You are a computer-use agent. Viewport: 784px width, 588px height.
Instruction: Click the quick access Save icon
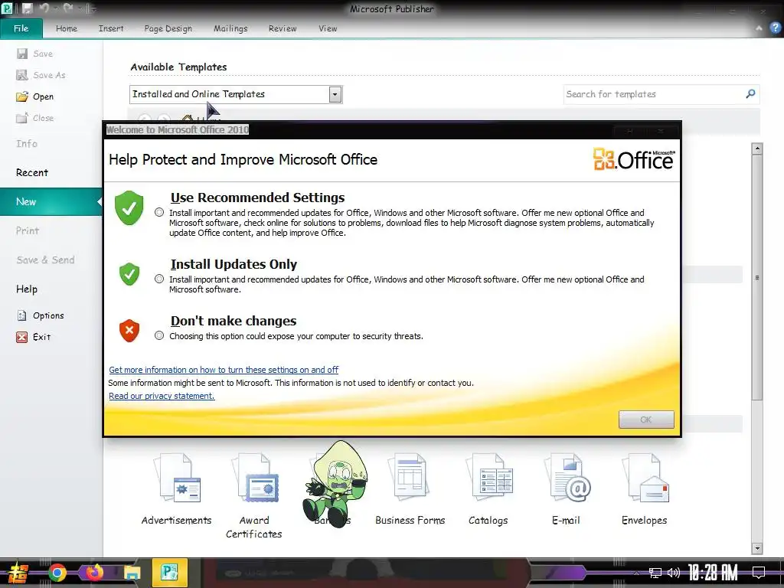click(x=27, y=8)
